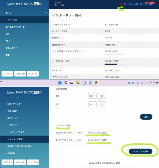
Task: Toggle the IME input mode "A" indicator
Action: point(146,83)
